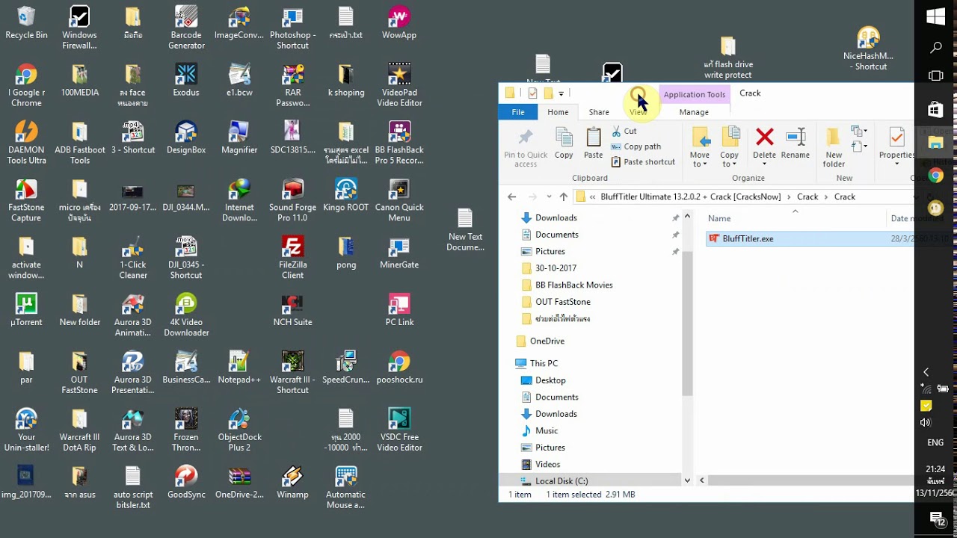Open the volume speaker tray icon

pyautogui.click(x=926, y=422)
